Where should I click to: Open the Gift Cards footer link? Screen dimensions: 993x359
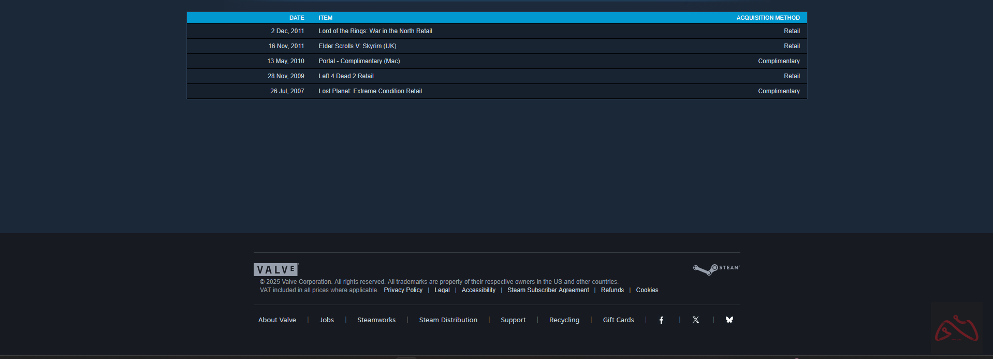[618, 320]
